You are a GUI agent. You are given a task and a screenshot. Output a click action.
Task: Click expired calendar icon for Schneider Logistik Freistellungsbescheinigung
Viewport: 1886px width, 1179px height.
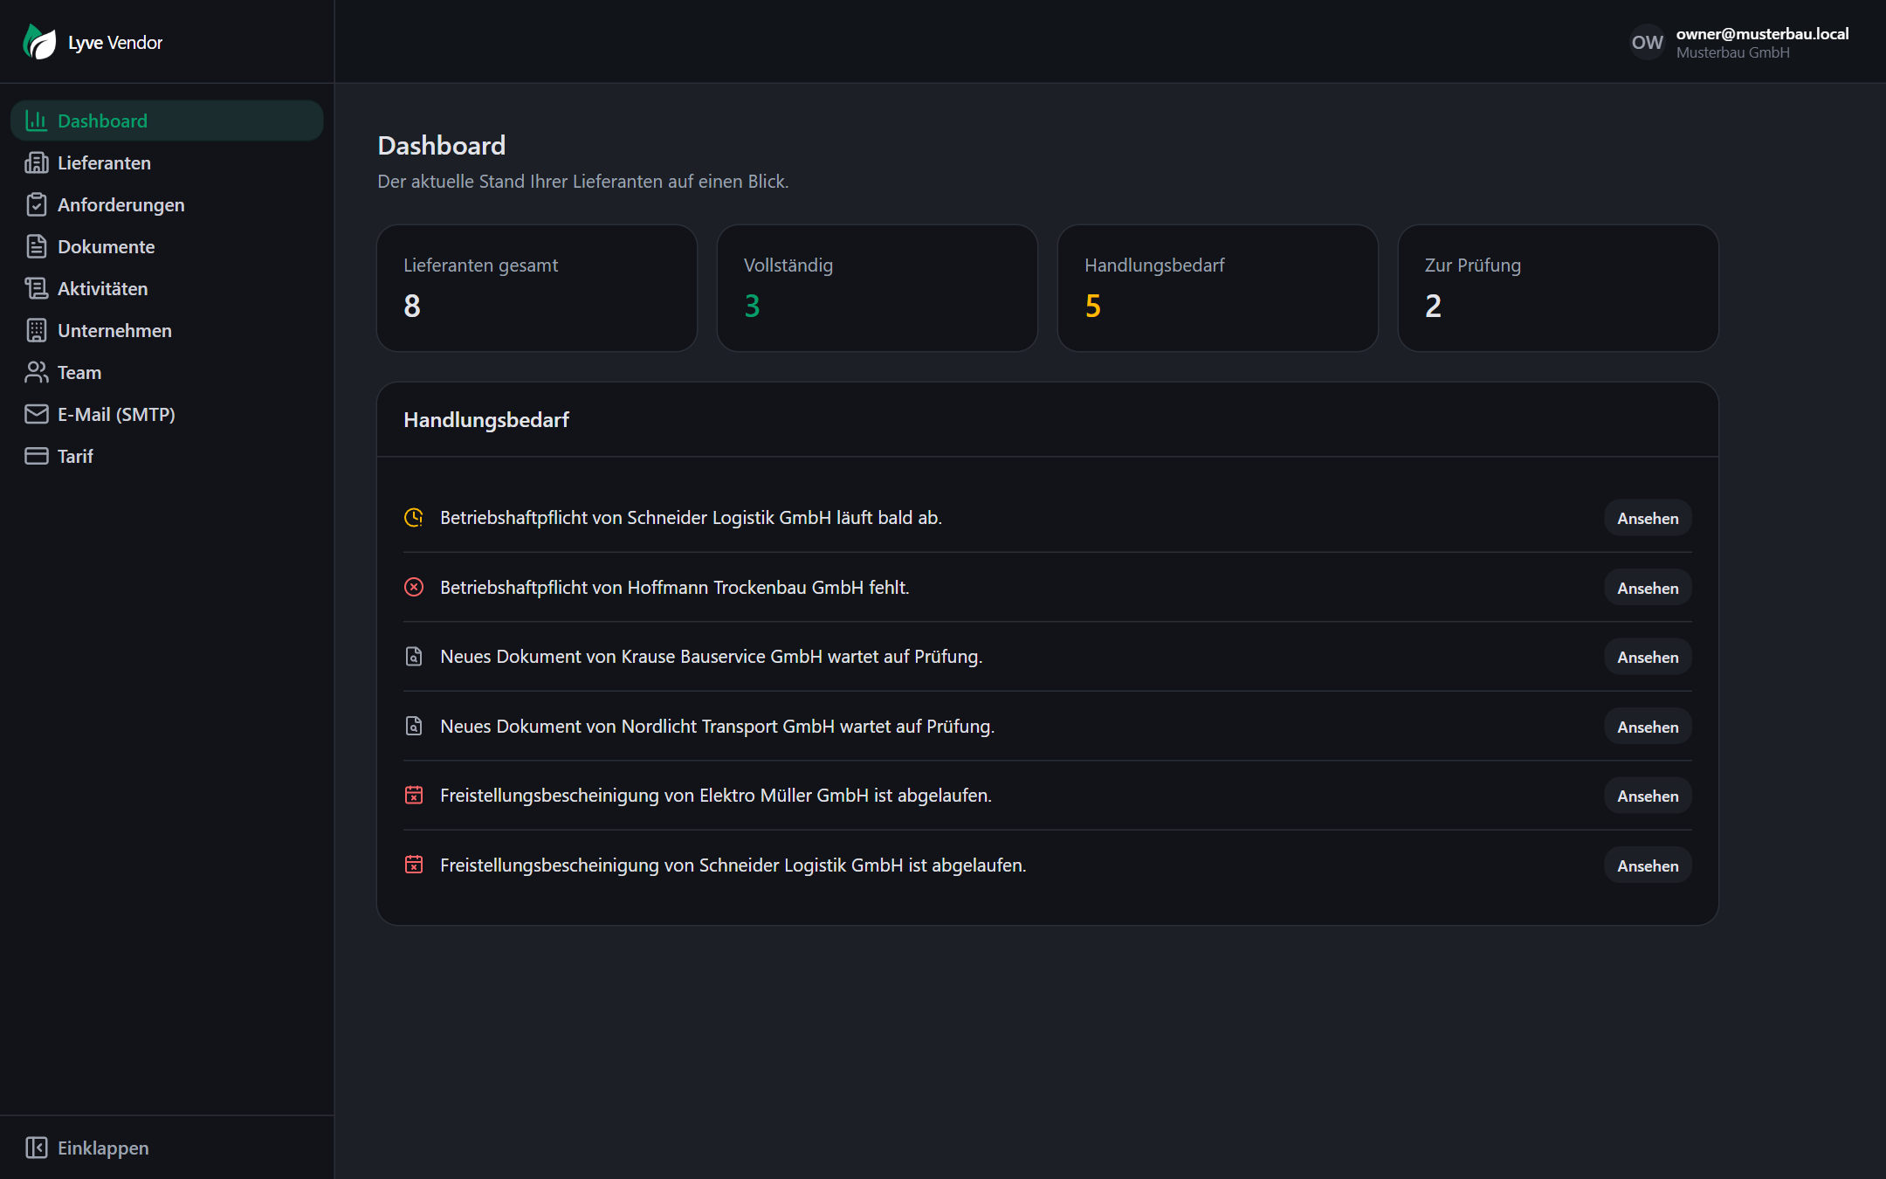(414, 865)
